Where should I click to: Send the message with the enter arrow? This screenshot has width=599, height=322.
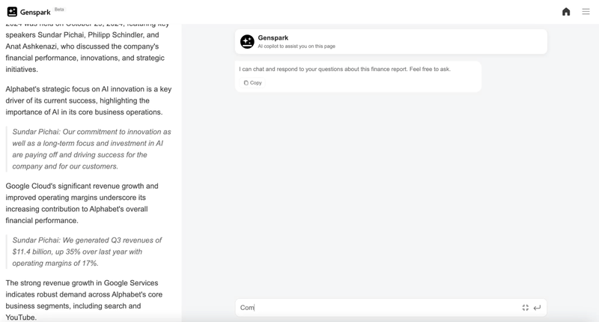click(537, 308)
